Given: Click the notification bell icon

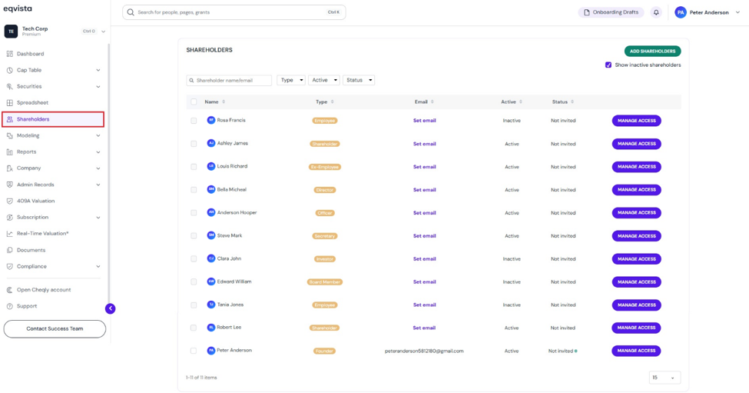Looking at the screenshot, I should [x=656, y=12].
